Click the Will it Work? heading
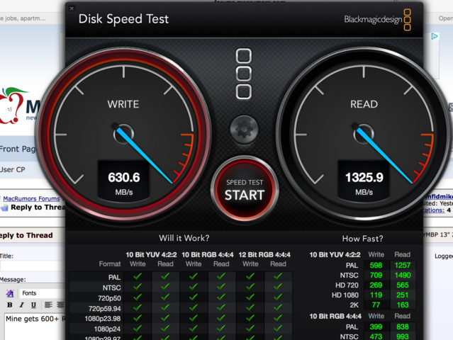Image resolution: width=453 pixels, height=340 pixels. click(184, 238)
